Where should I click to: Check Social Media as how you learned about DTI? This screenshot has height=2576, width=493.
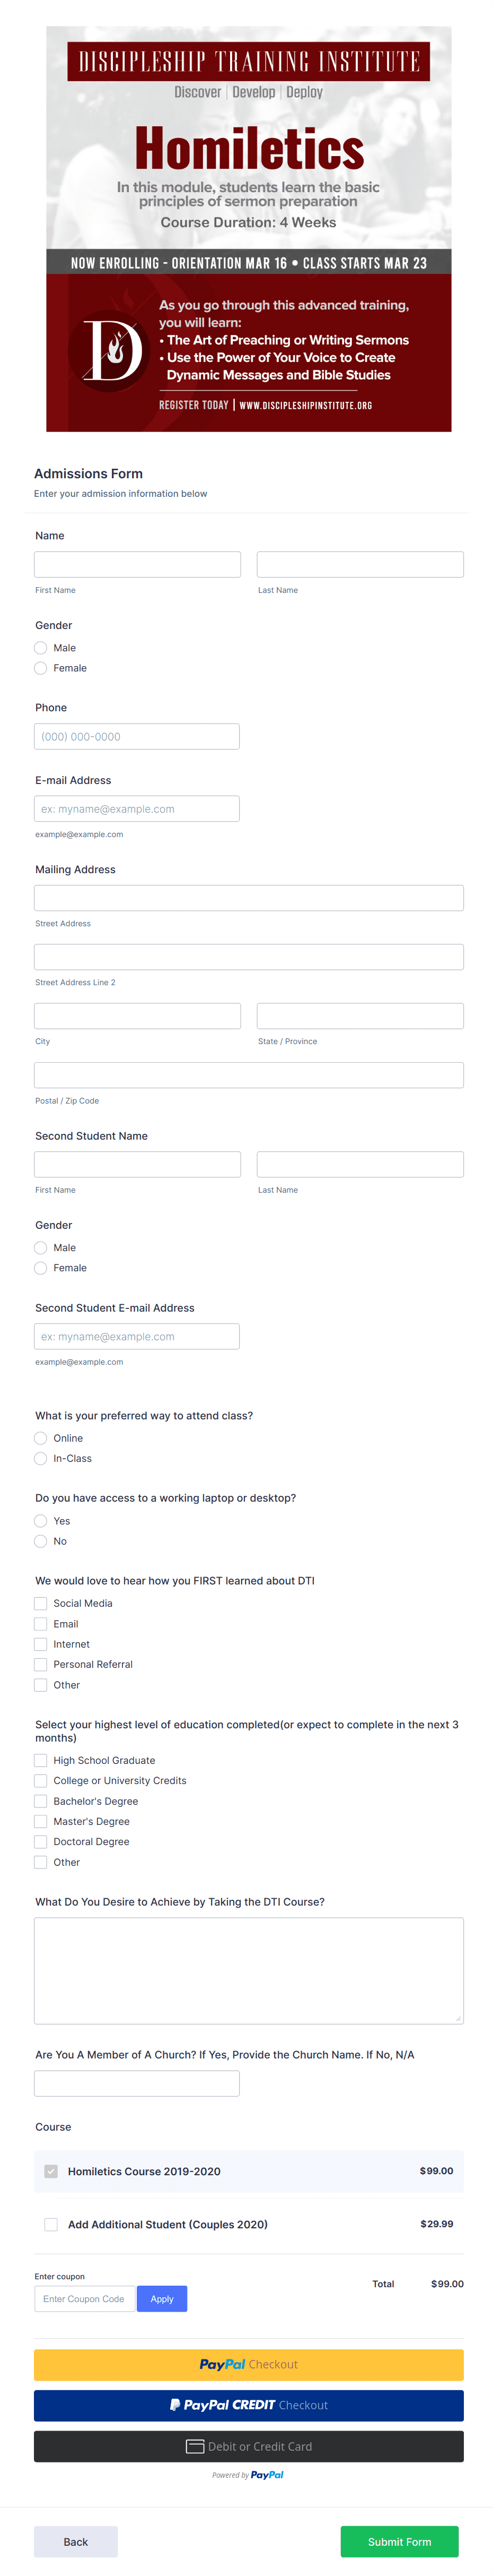[x=40, y=1603]
